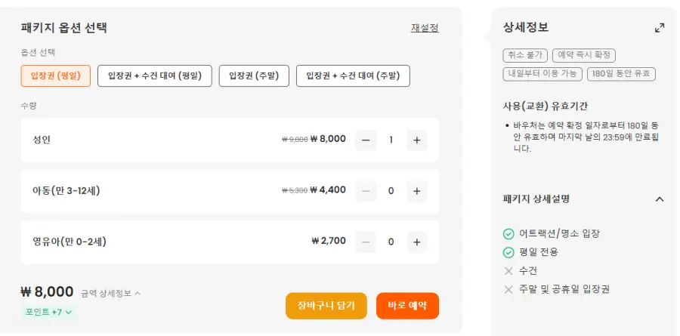The width and height of the screenshot is (680, 336).
Task: Click minus button for 아동(만 3-12세)
Action: point(366,191)
